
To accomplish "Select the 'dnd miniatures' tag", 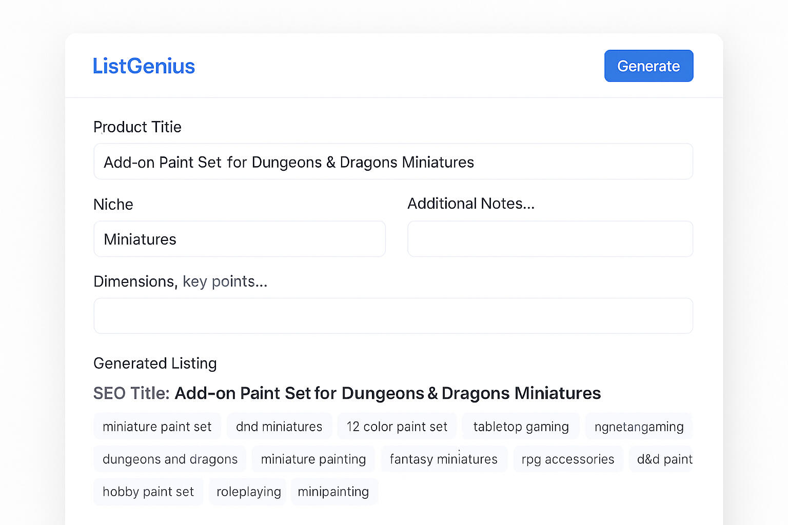I will click(x=279, y=426).
